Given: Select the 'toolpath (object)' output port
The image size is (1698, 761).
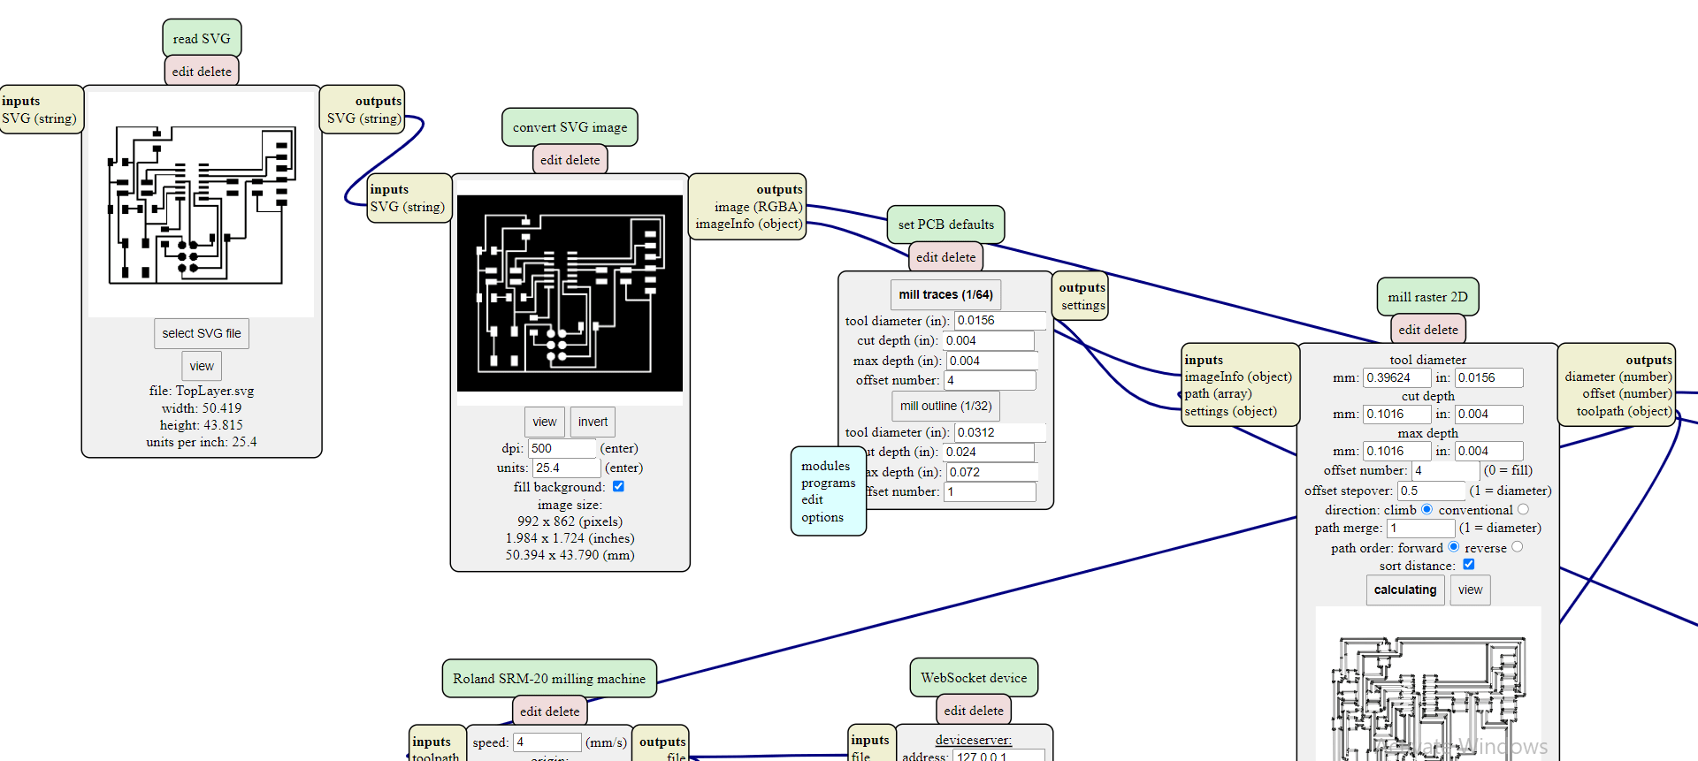Looking at the screenshot, I should pyautogui.click(x=1625, y=411).
